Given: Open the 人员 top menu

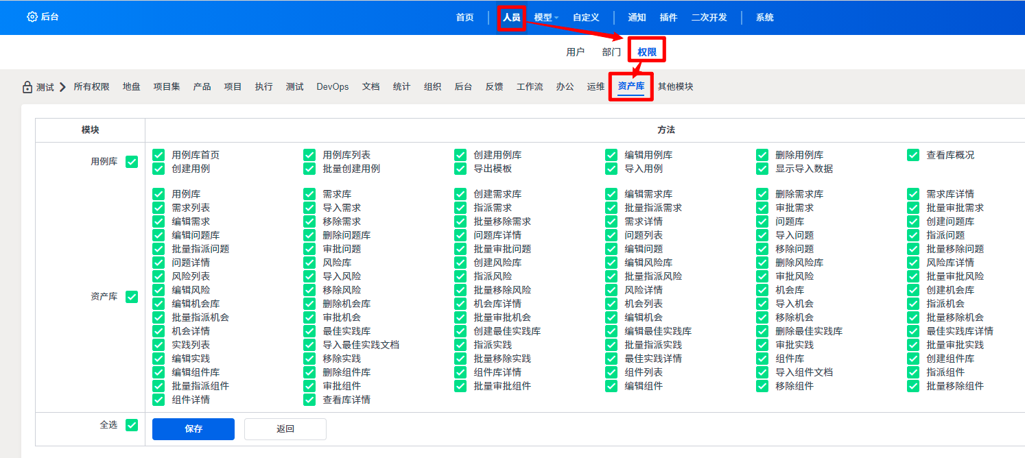Looking at the screenshot, I should click(511, 18).
